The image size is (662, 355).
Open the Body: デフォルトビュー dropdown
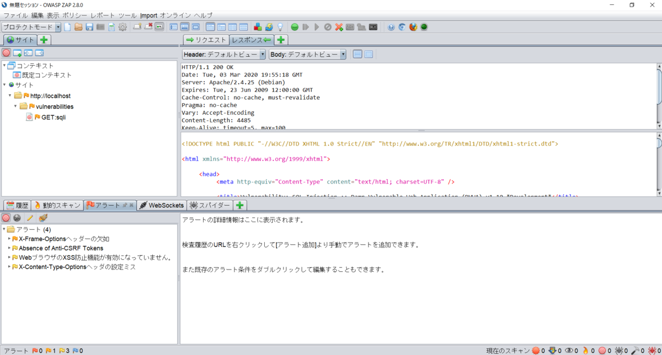click(308, 54)
